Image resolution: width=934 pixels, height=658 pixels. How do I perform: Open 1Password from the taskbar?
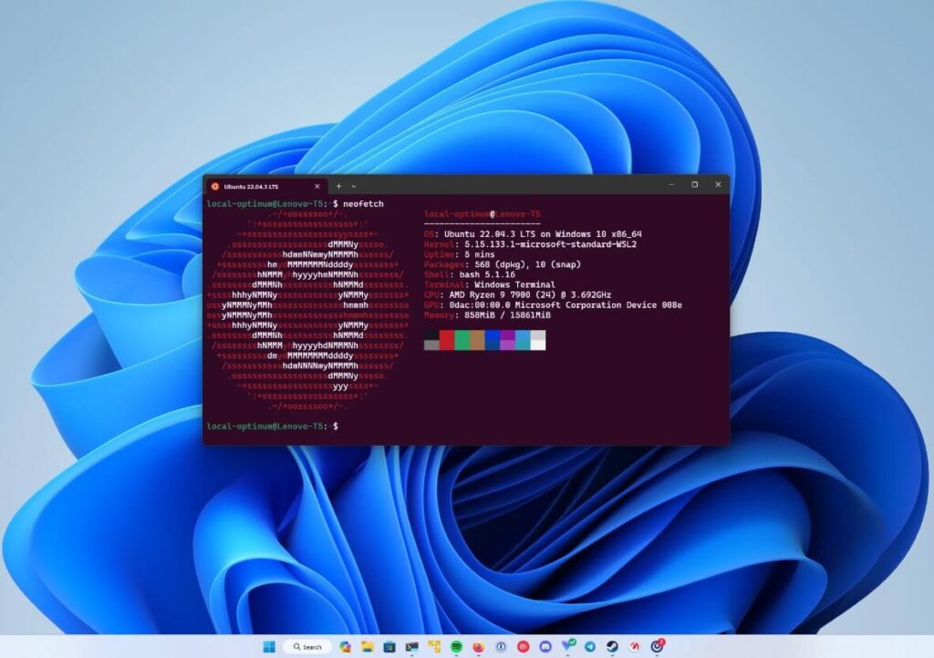[501, 647]
